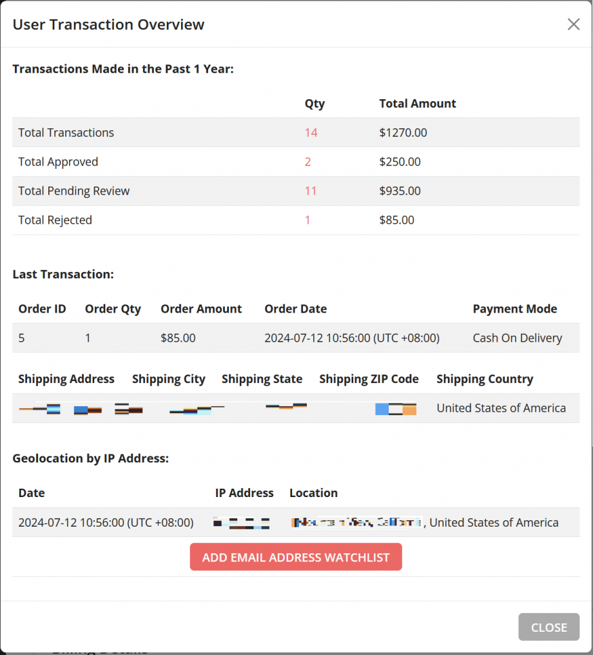The image size is (593, 655).
Task: Select the geolocation date 2024-07-12 entry
Action: 106,522
